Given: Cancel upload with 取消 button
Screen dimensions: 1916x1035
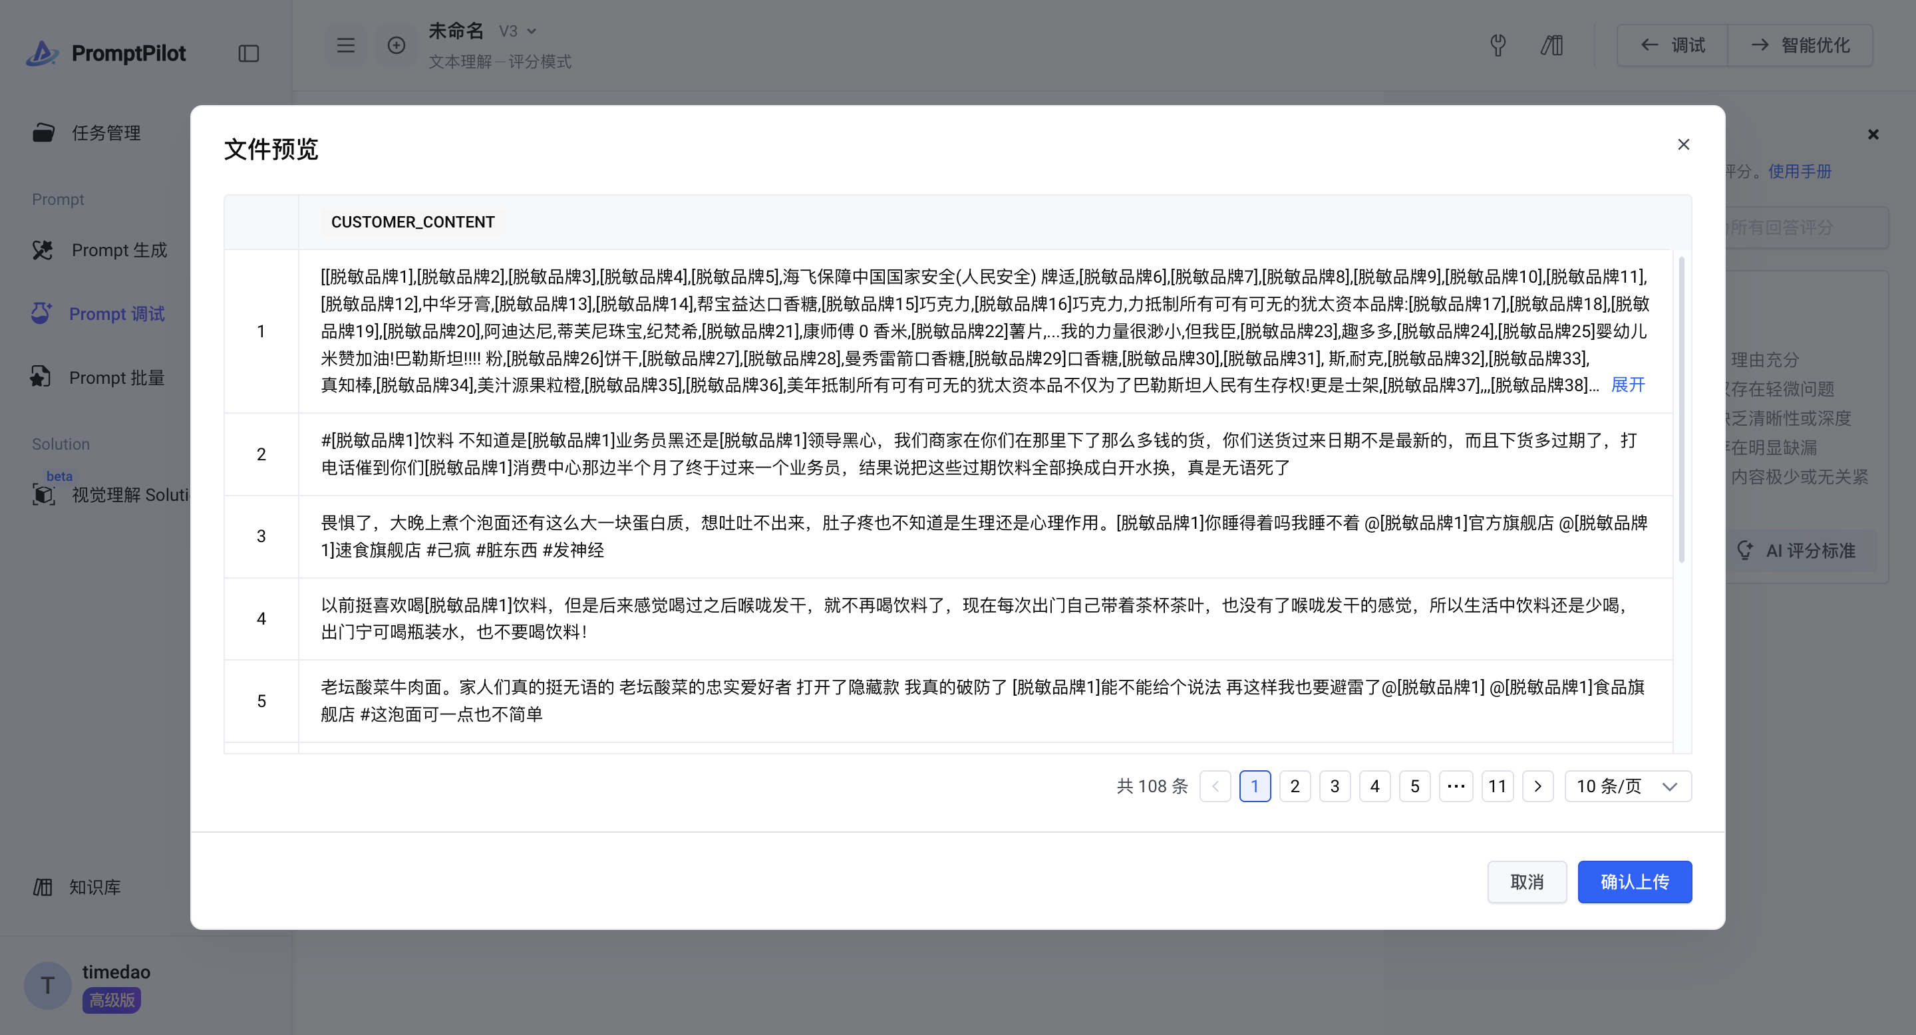Looking at the screenshot, I should pyautogui.click(x=1526, y=882).
